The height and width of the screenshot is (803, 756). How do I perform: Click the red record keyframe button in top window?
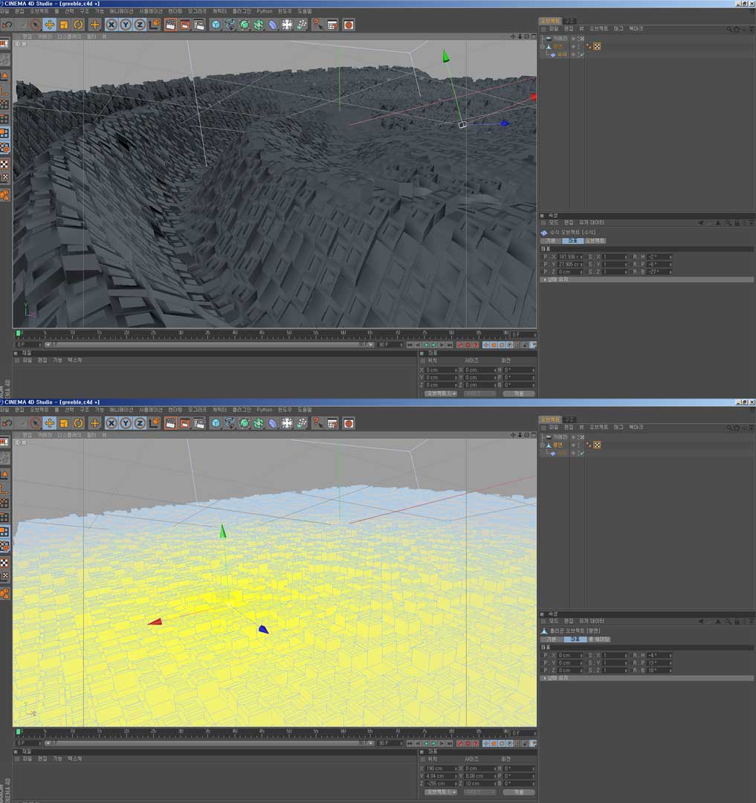[x=459, y=345]
